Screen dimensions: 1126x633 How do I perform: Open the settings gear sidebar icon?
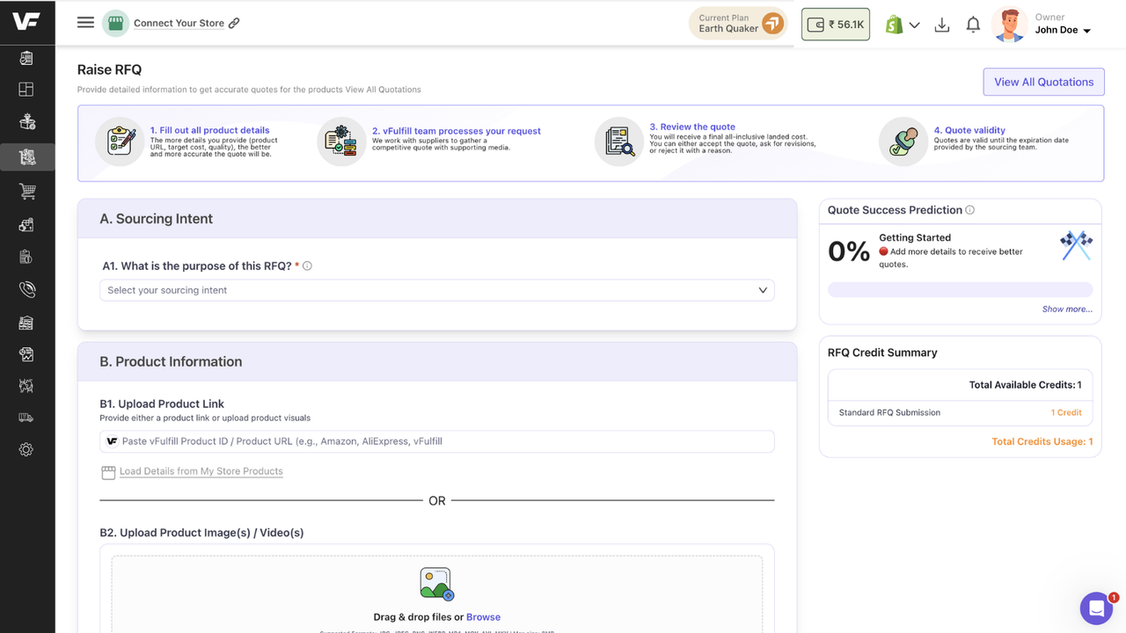26,450
